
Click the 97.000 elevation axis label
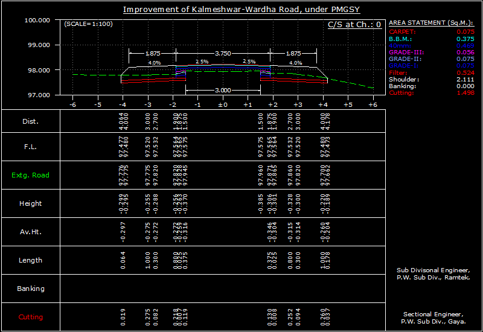(39, 95)
